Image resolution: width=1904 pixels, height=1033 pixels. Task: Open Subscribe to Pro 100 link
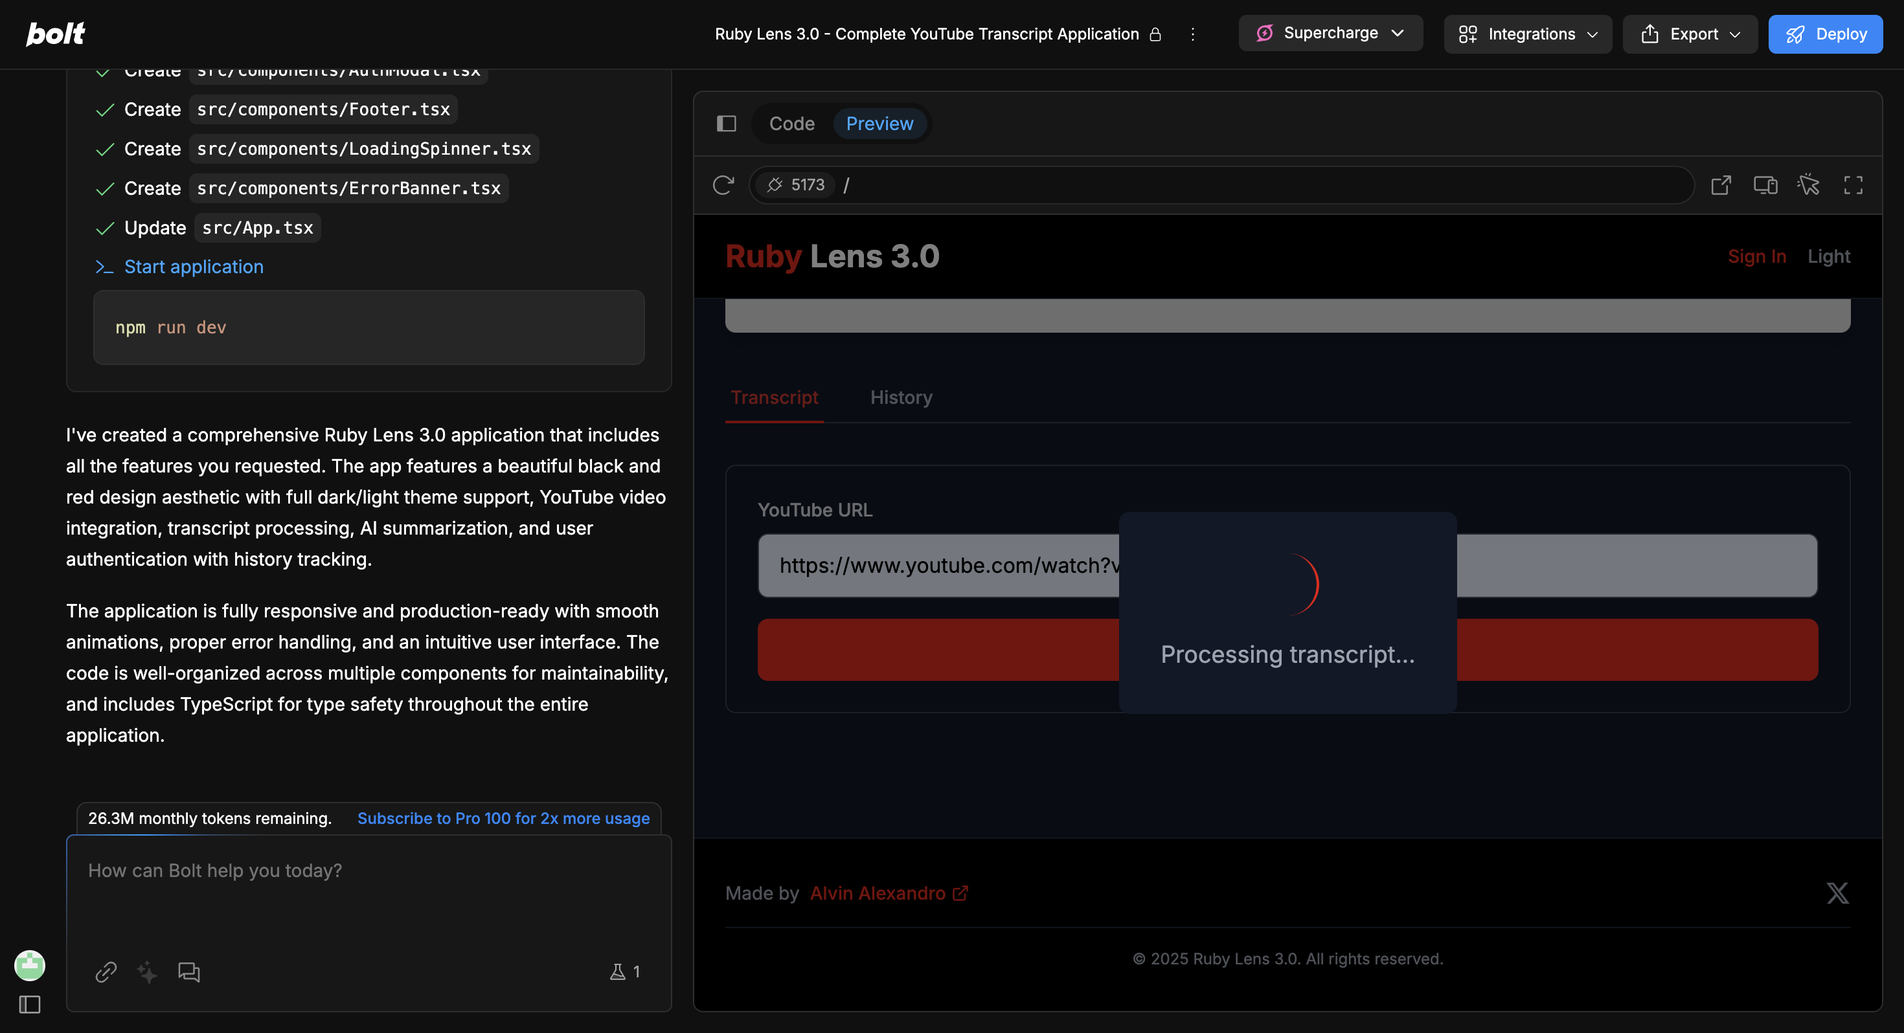pos(503,818)
